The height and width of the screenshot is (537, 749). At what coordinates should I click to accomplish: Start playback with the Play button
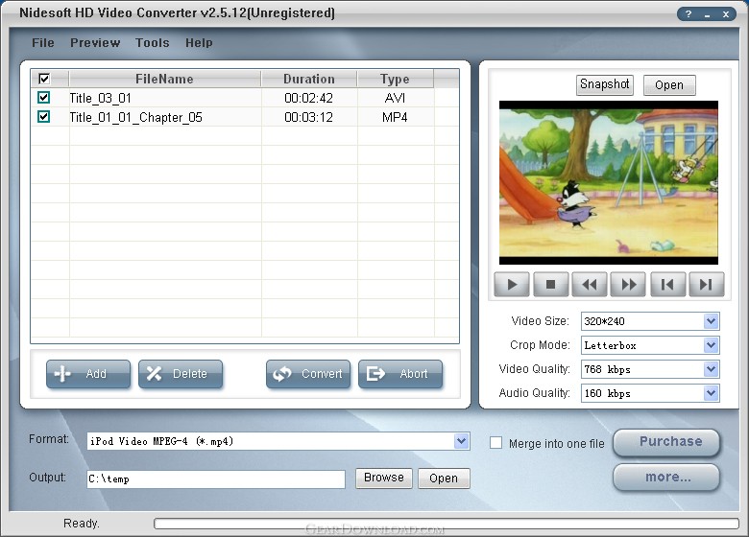(x=512, y=285)
